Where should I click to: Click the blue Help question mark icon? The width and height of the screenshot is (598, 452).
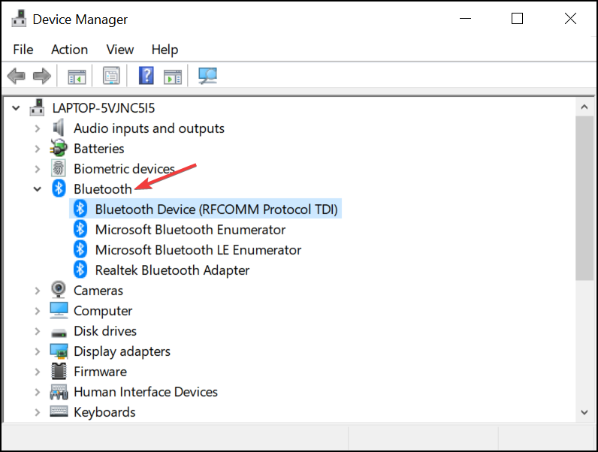(146, 76)
